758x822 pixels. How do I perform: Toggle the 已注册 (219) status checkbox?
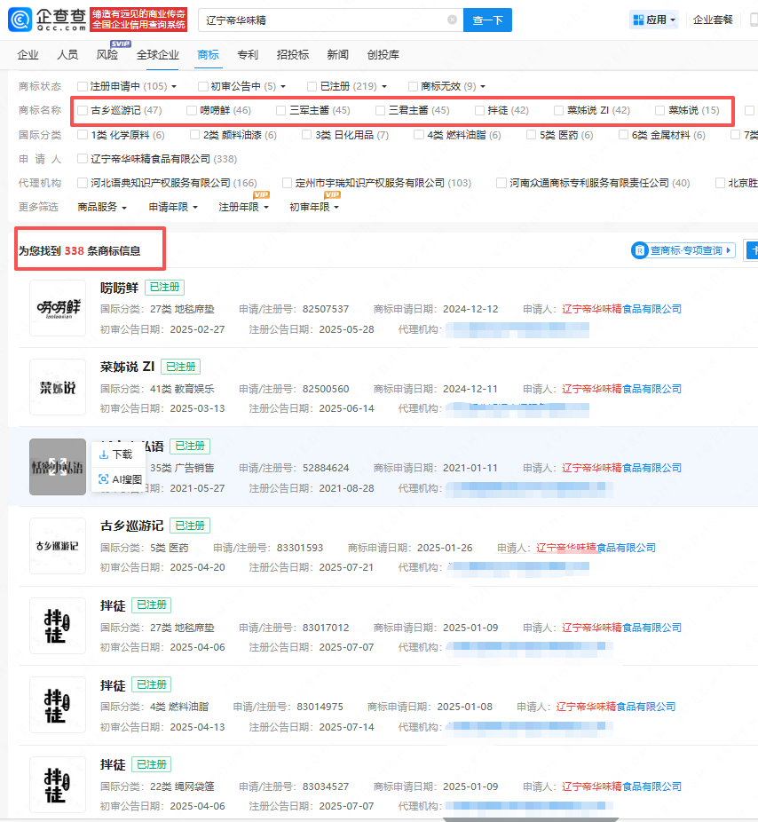(312, 86)
